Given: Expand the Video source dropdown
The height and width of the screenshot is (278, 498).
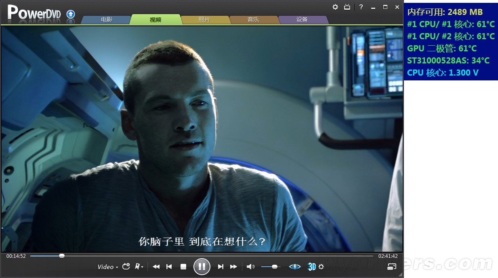Looking at the screenshot, I should [x=107, y=267].
